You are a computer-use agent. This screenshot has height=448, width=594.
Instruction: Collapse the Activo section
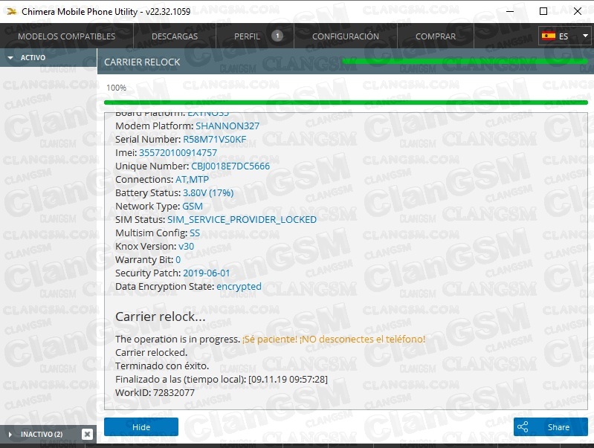tap(48, 57)
